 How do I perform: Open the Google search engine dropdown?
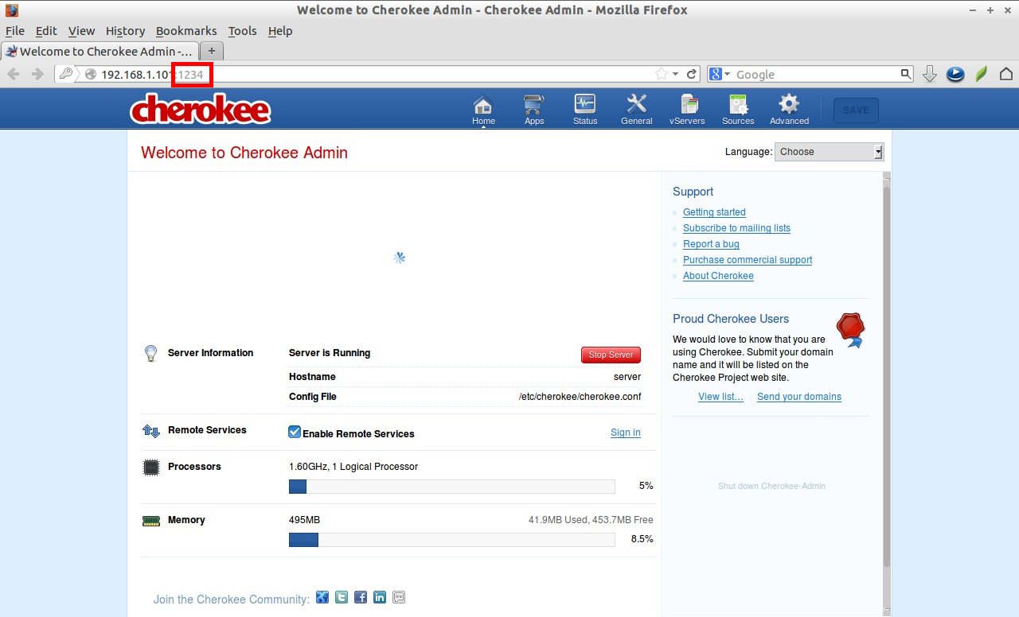(x=720, y=74)
